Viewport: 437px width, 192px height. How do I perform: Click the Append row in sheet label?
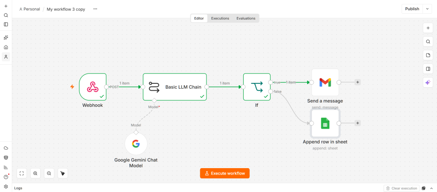click(325, 142)
